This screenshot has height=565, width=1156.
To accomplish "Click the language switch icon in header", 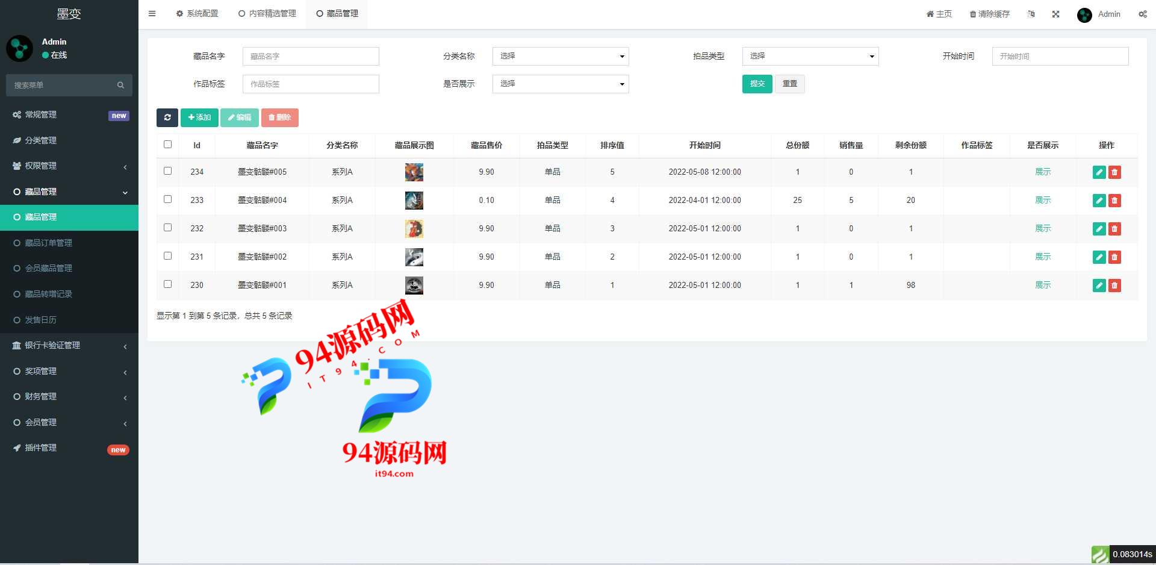I will coord(1031,14).
